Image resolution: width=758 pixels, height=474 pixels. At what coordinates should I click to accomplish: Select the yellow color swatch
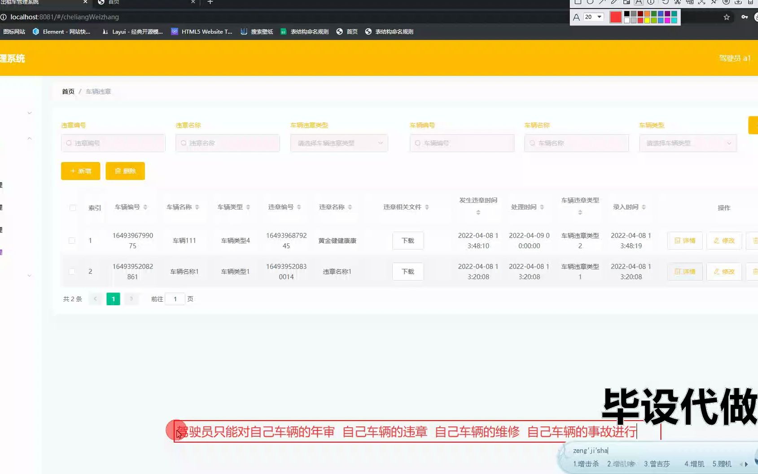pos(647,20)
